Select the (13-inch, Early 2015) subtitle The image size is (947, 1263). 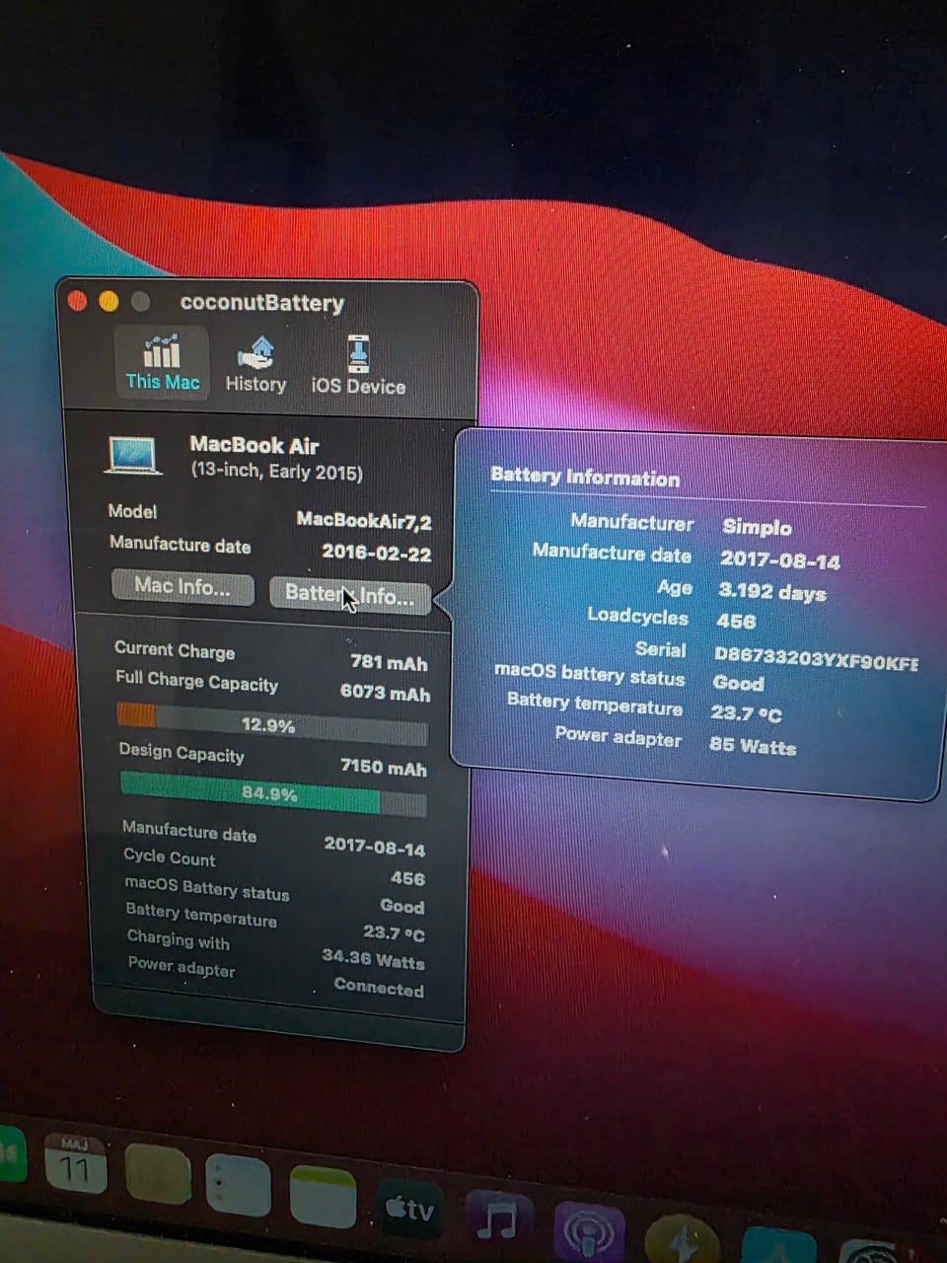click(x=276, y=472)
